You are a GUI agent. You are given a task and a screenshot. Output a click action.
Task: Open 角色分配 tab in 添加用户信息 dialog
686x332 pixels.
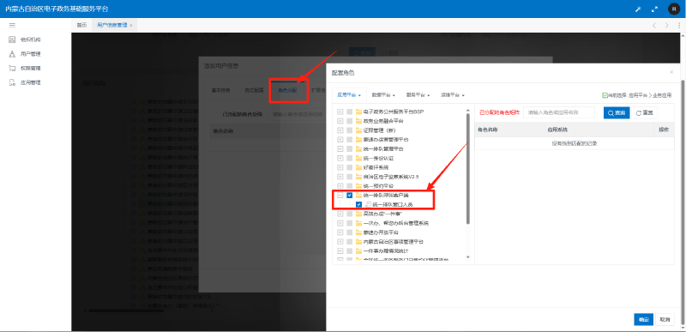[x=288, y=91]
